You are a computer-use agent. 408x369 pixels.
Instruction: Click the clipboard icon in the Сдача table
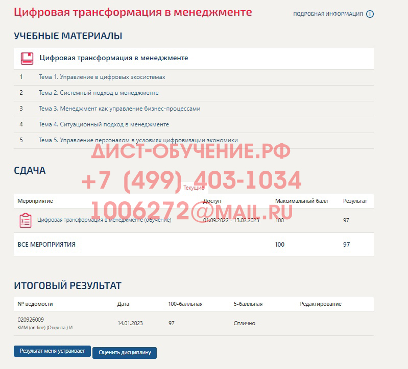click(25, 220)
